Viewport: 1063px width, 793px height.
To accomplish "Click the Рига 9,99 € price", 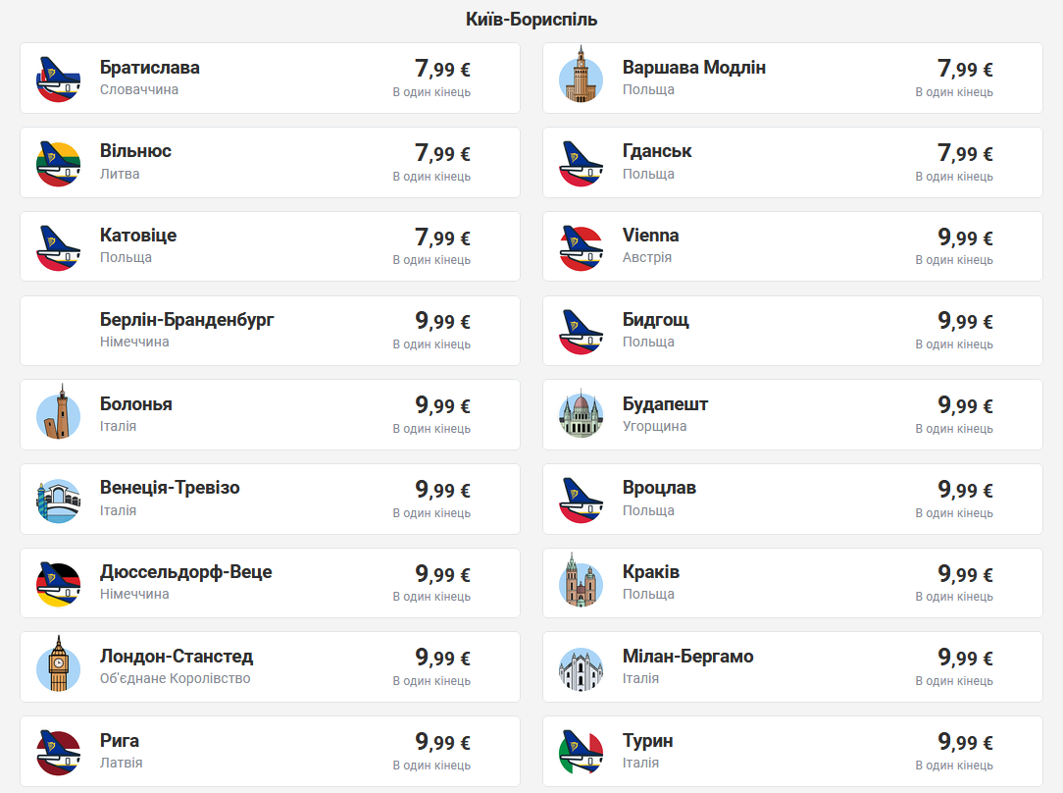I will tap(442, 743).
